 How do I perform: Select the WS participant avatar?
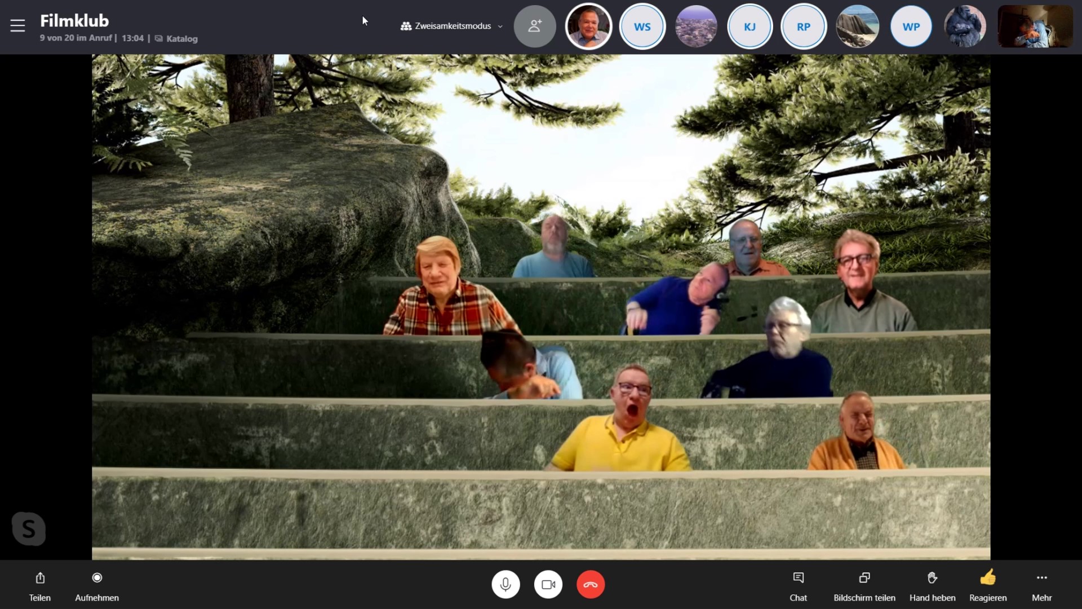tap(642, 27)
